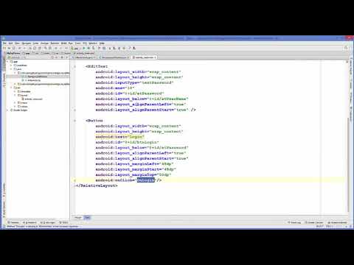This screenshot has width=354, height=265.
Task: Open the Android project view dropdown
Action: (17, 57)
